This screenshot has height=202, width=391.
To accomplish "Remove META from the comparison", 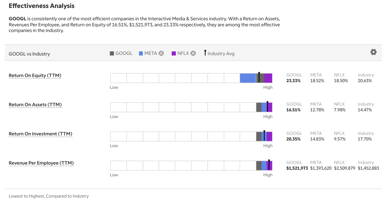I will click(161, 53).
